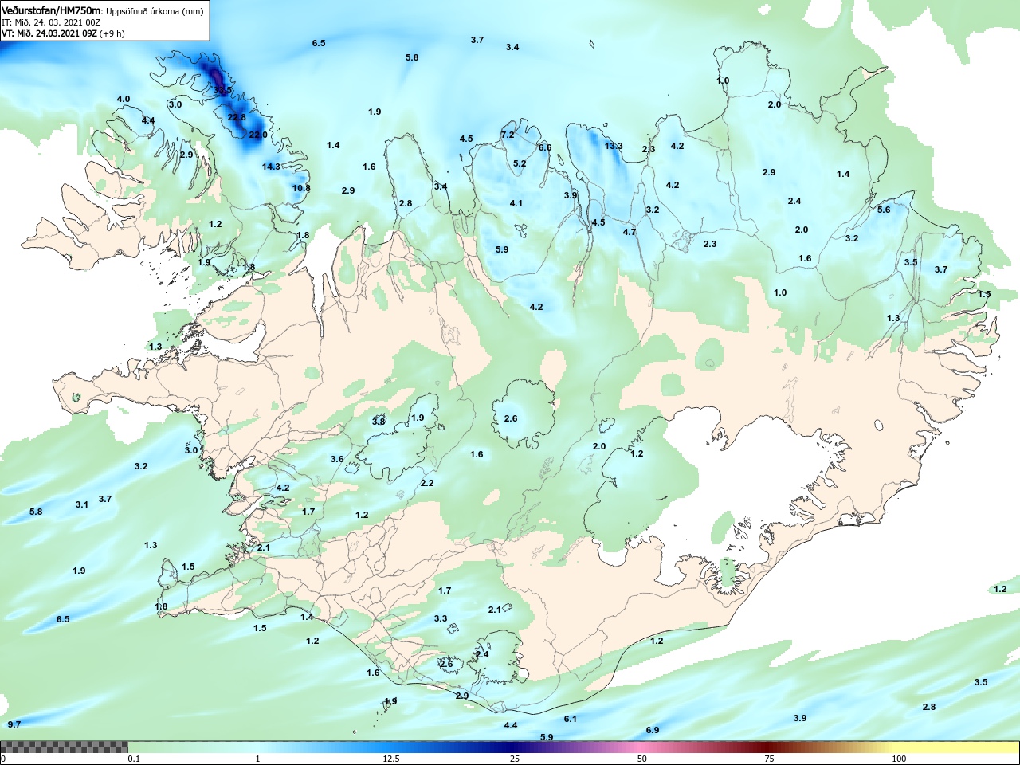Click the 14.3 precipitation value
1020x765 pixels.
(271, 167)
